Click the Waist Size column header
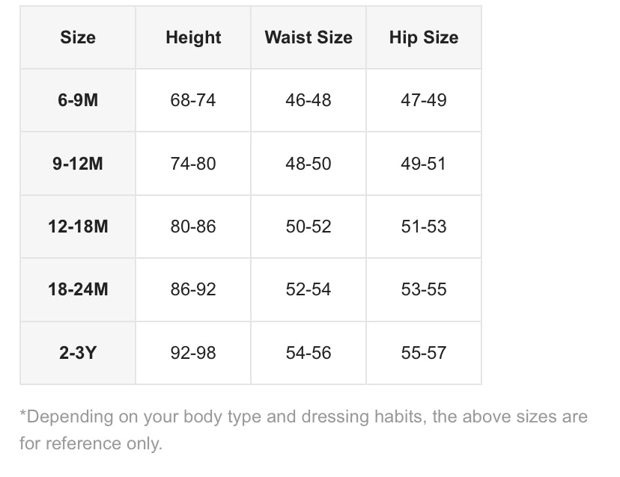620x477 pixels. [309, 37]
